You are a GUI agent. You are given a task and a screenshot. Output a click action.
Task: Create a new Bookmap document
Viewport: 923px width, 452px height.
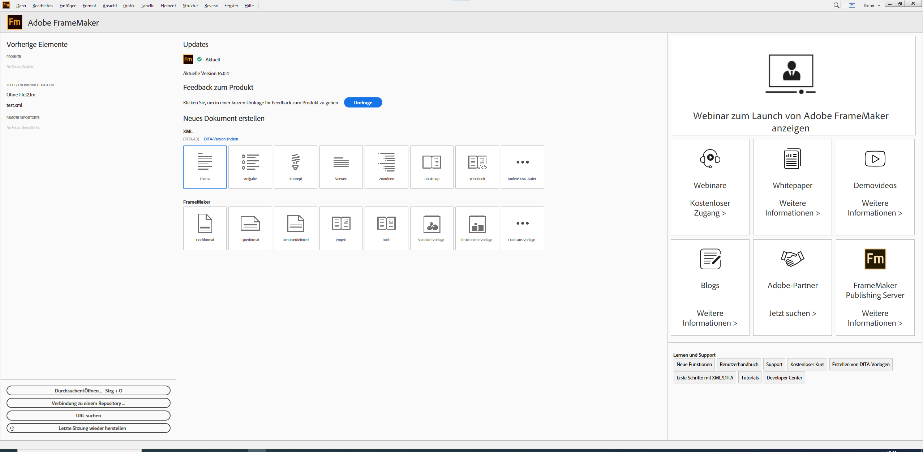[x=431, y=166]
